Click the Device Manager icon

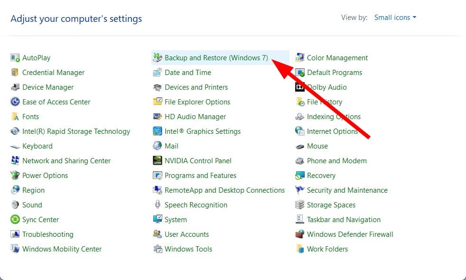coord(15,87)
